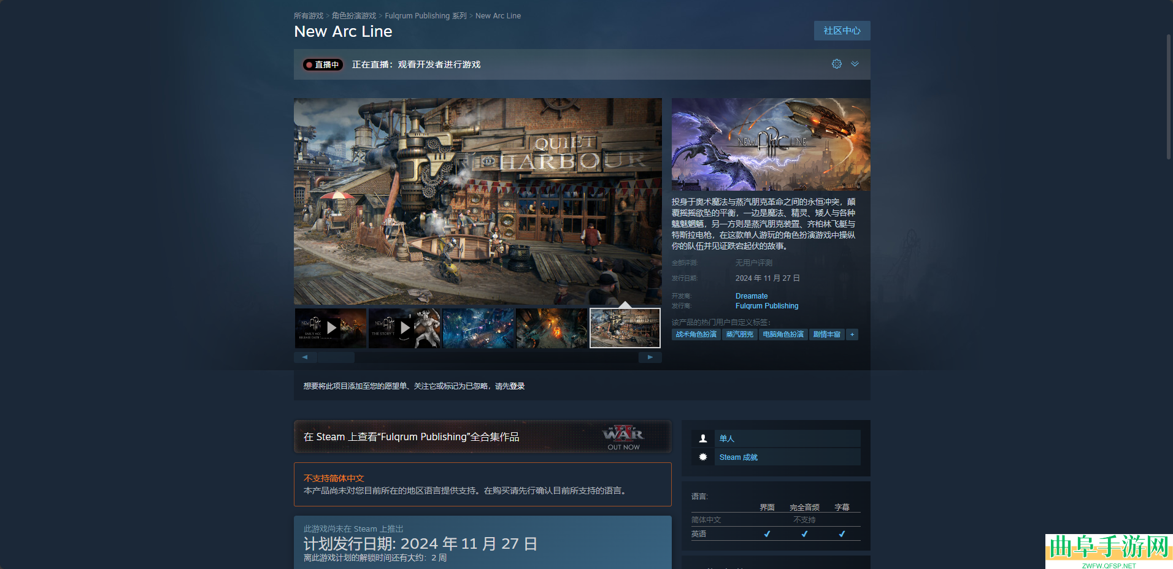Viewport: 1173px width, 569px height.
Task: Go to 角色扮演游戏 breadcrumb category
Action: pyautogui.click(x=354, y=16)
